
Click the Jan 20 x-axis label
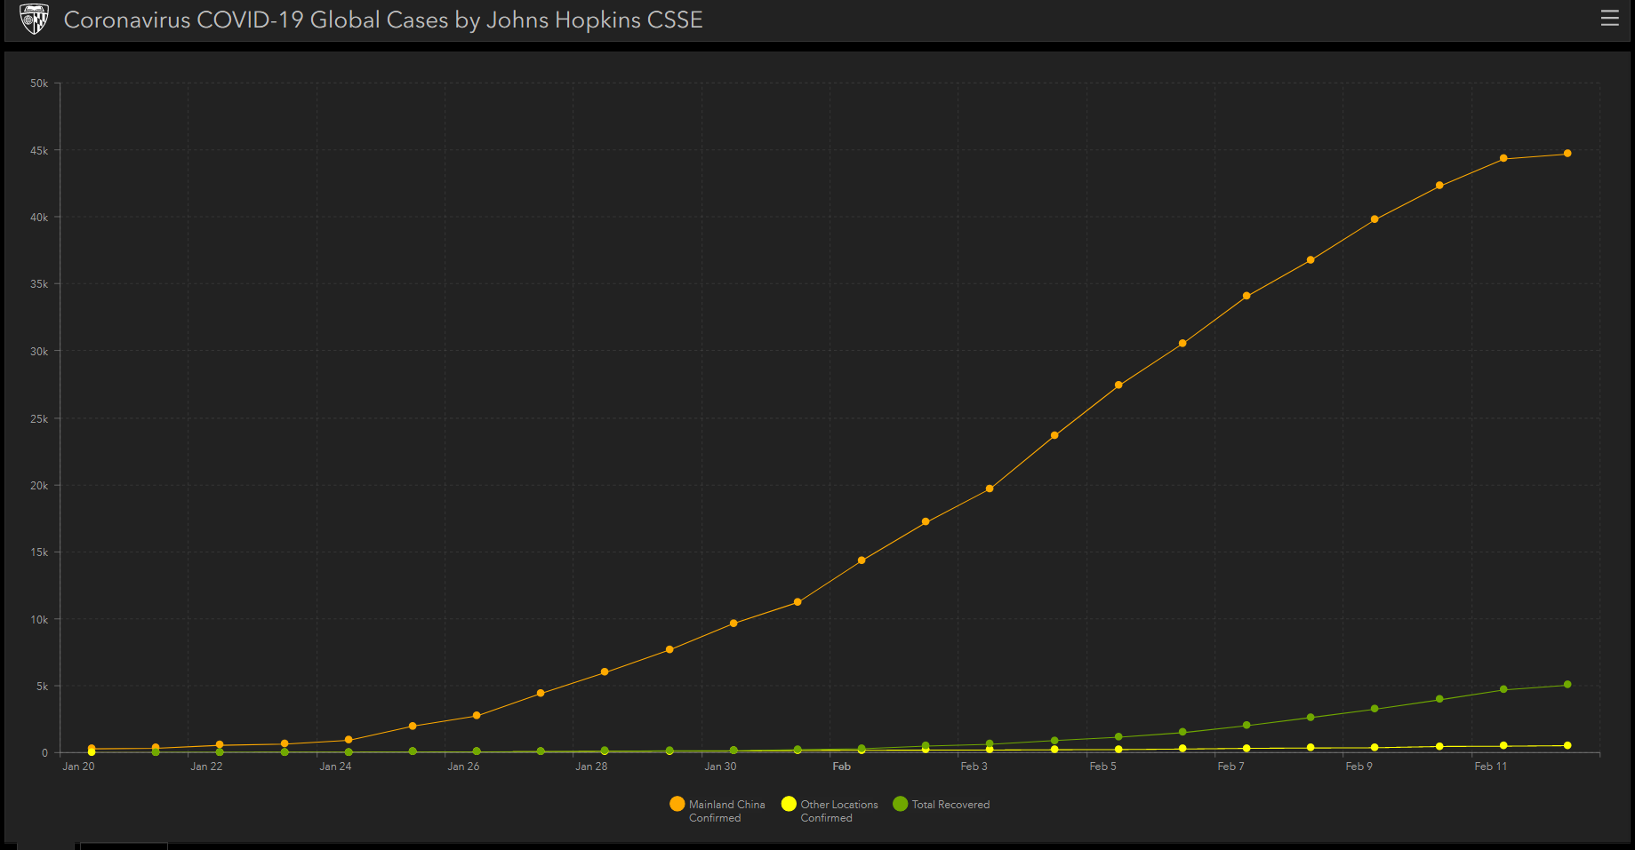coord(78,767)
